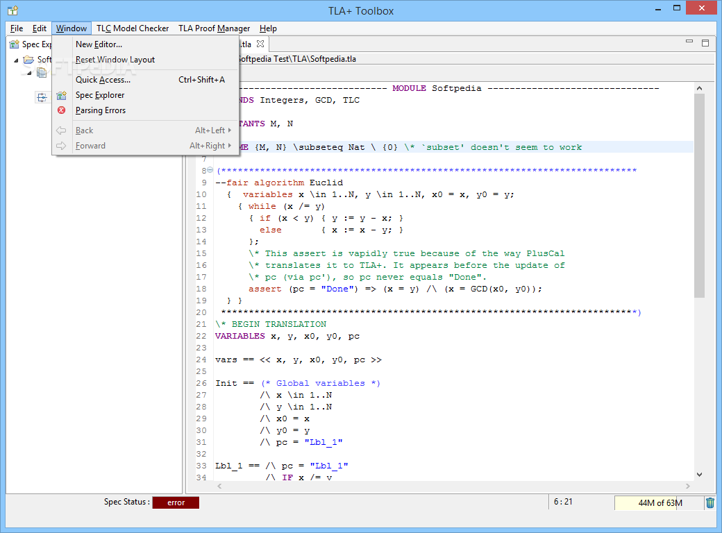722x533 pixels.
Task: Click the 'Lbl_1 ==' definition on line 33
Action: point(281,466)
